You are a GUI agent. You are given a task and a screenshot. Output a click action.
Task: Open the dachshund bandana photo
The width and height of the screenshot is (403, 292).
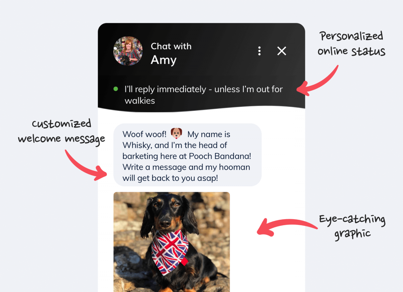coord(172,242)
